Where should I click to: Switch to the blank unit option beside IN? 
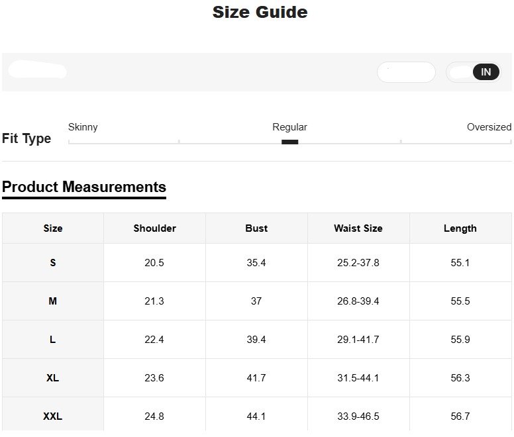pos(460,72)
